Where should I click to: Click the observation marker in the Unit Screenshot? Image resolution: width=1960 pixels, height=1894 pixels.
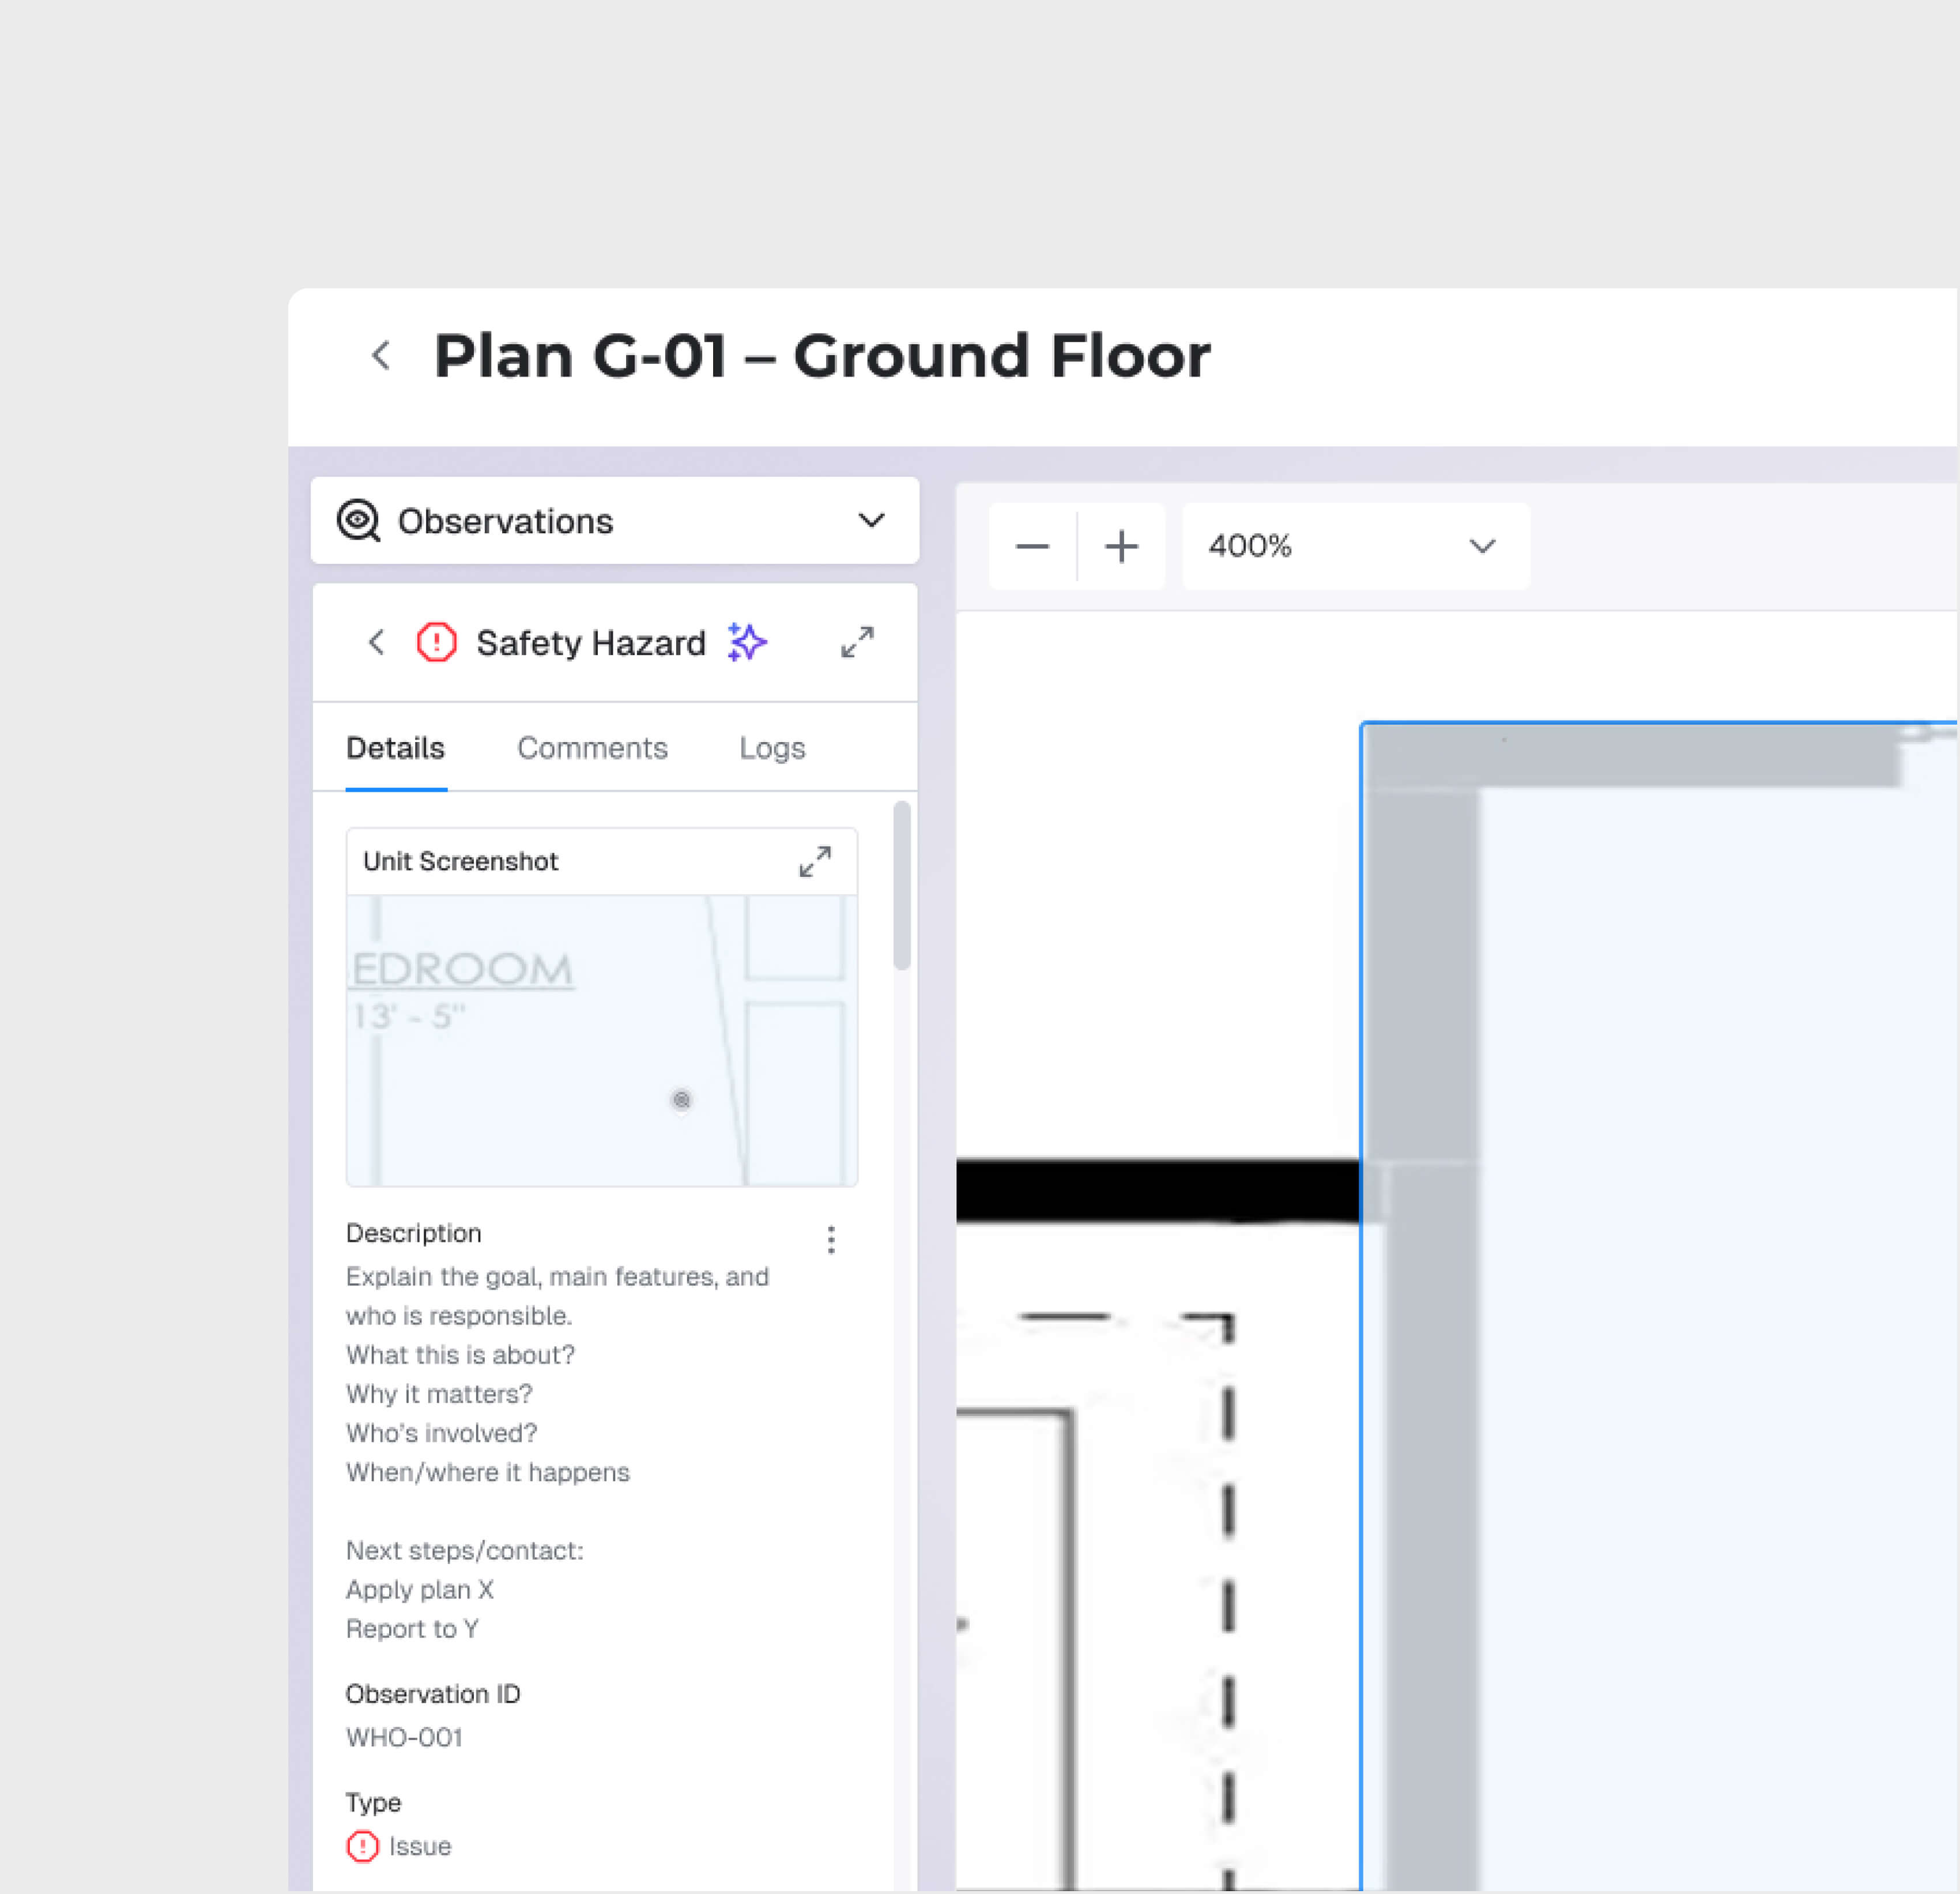point(682,1100)
